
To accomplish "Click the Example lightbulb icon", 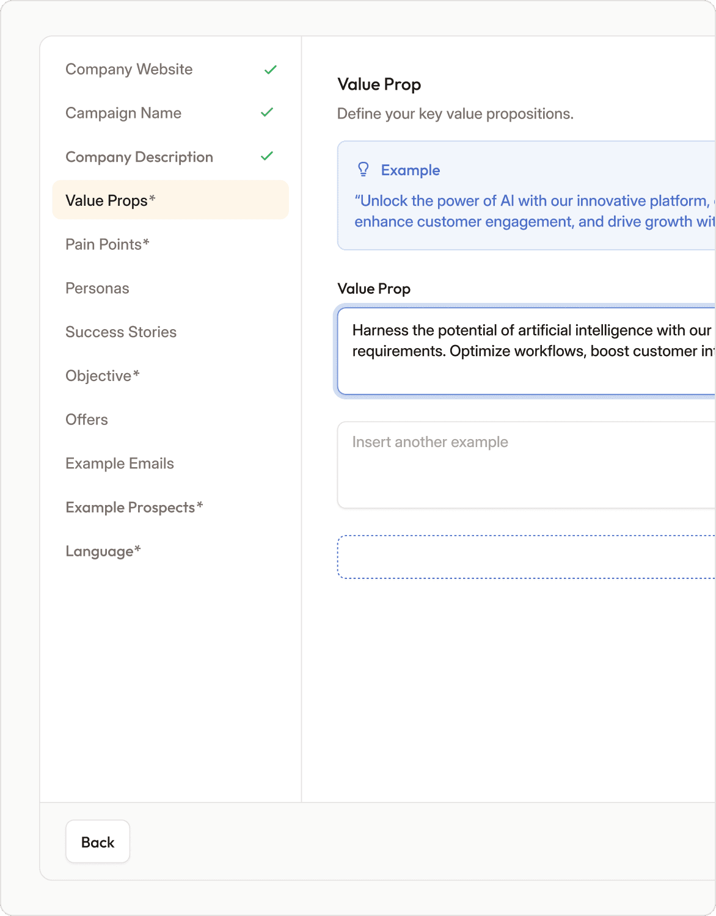I will [x=363, y=170].
